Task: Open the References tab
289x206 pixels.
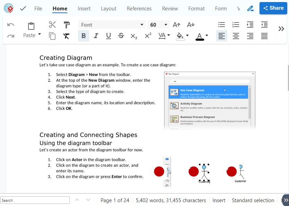Action: click(x=139, y=8)
